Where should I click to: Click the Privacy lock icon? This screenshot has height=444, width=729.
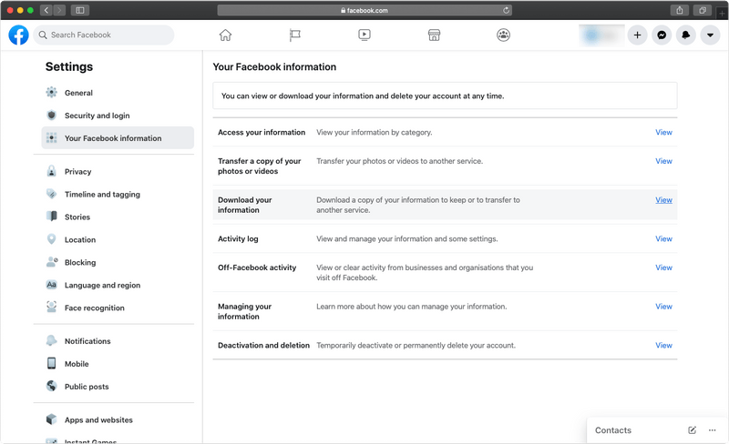point(52,171)
